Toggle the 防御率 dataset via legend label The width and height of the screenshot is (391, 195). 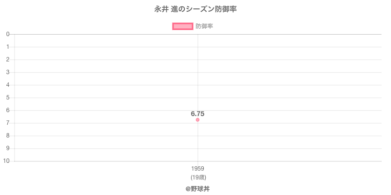(x=204, y=26)
